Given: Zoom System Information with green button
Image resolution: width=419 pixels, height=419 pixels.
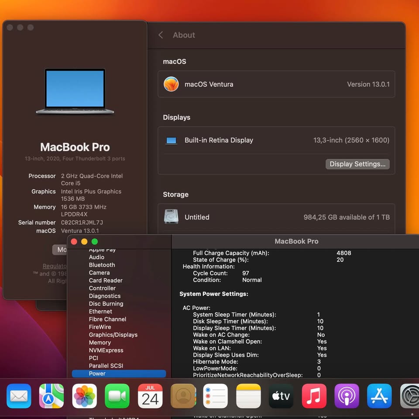Looking at the screenshot, I should coord(95,241).
